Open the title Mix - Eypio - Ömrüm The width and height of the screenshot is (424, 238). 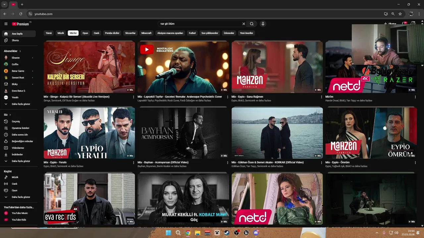337,163
